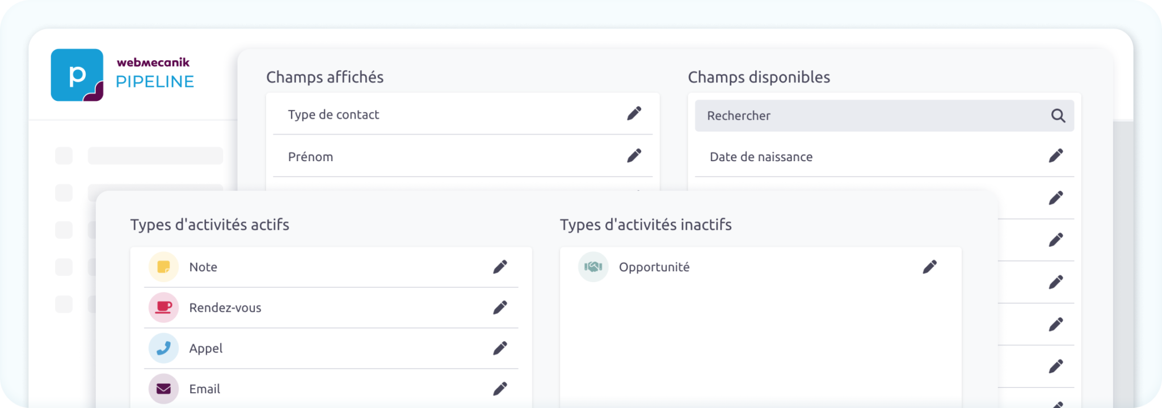Screen dimensions: 1162x408
Task: Edit the Date de naissance field
Action: pyautogui.click(x=1055, y=155)
